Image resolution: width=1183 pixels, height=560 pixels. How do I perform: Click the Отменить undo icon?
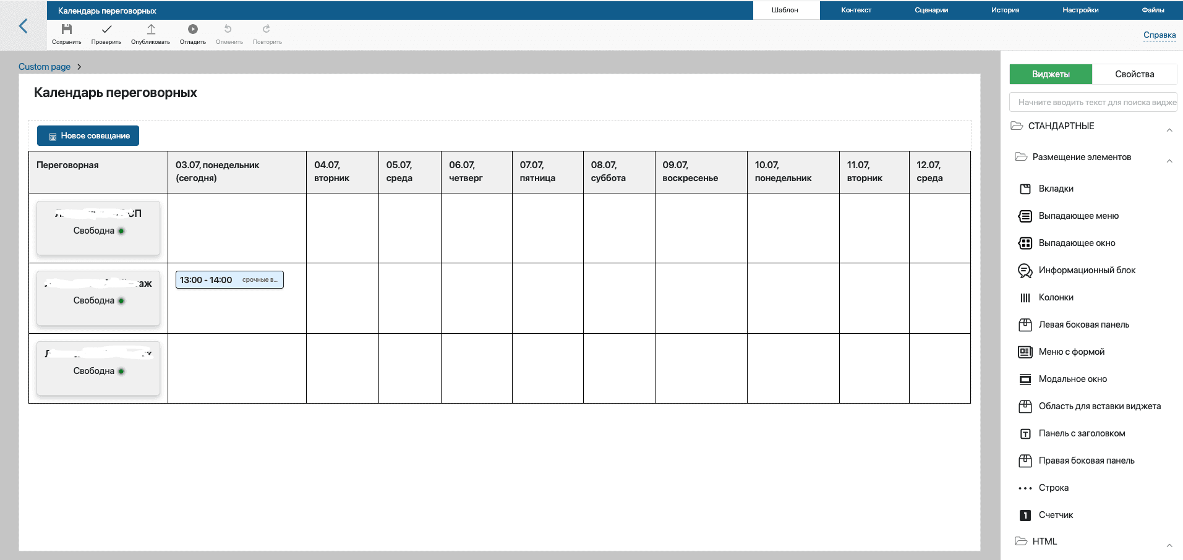(228, 29)
